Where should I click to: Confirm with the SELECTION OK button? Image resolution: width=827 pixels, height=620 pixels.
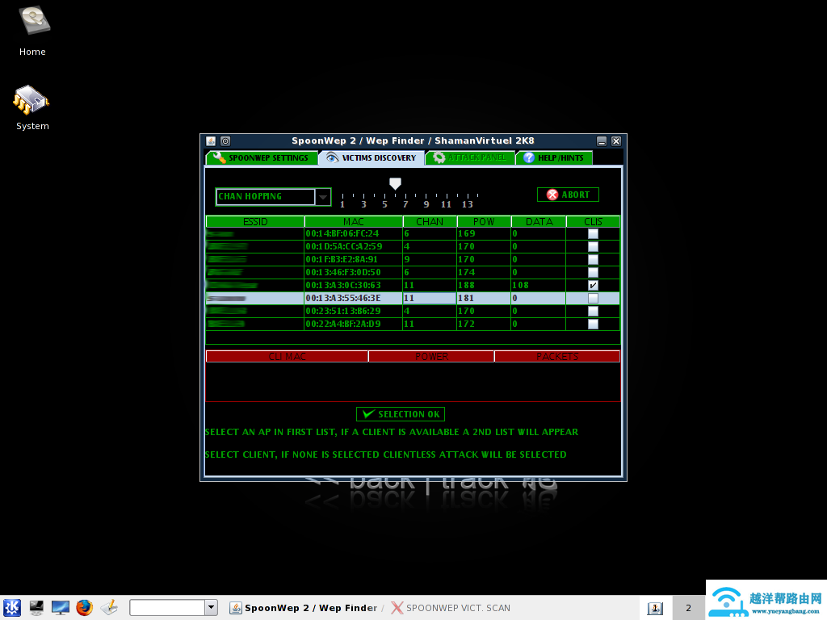(x=401, y=414)
